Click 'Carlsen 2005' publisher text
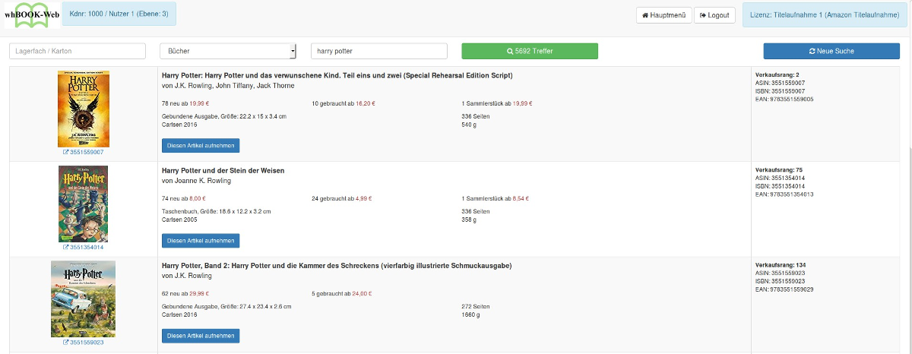912x354 pixels. click(179, 219)
